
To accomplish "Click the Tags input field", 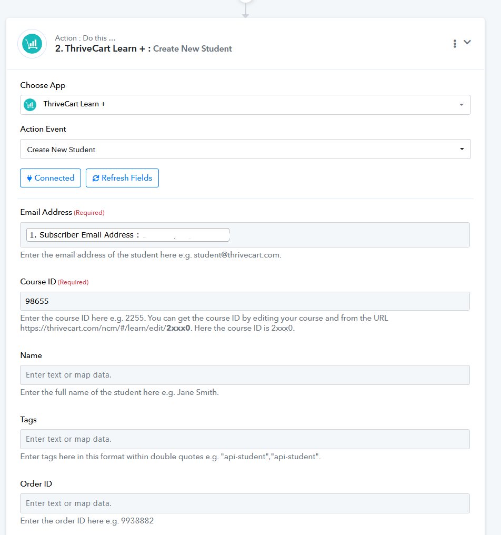I will click(x=245, y=439).
